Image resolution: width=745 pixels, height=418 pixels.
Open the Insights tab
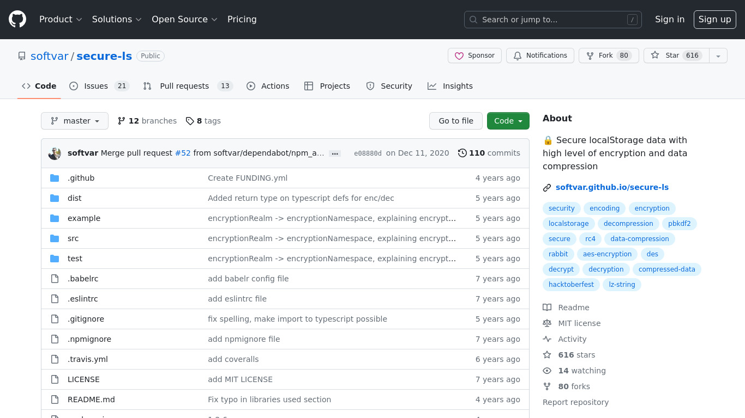[x=450, y=86]
